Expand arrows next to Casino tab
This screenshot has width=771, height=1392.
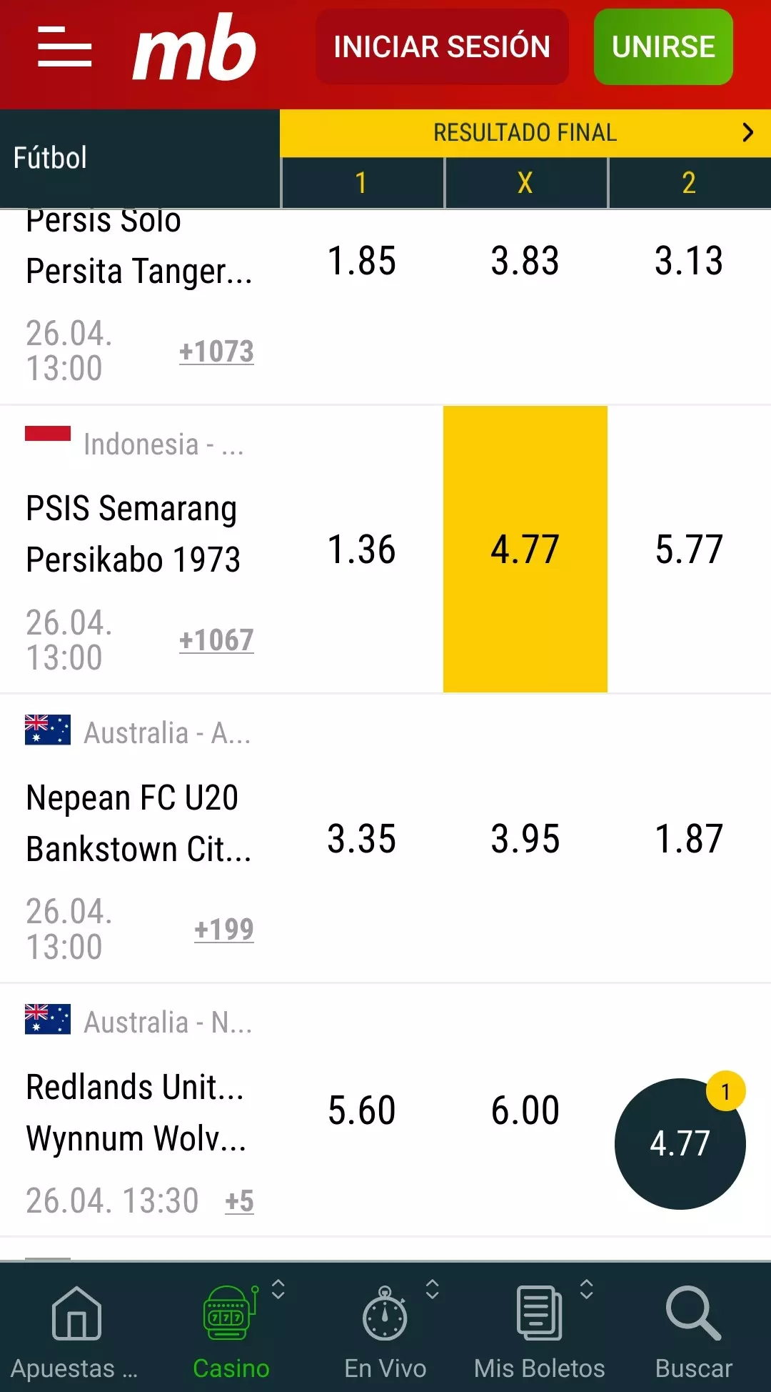[278, 1289]
